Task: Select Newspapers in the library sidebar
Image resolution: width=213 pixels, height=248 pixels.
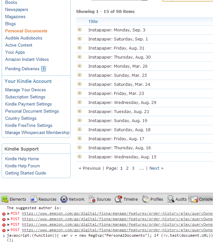Action: 17,10
